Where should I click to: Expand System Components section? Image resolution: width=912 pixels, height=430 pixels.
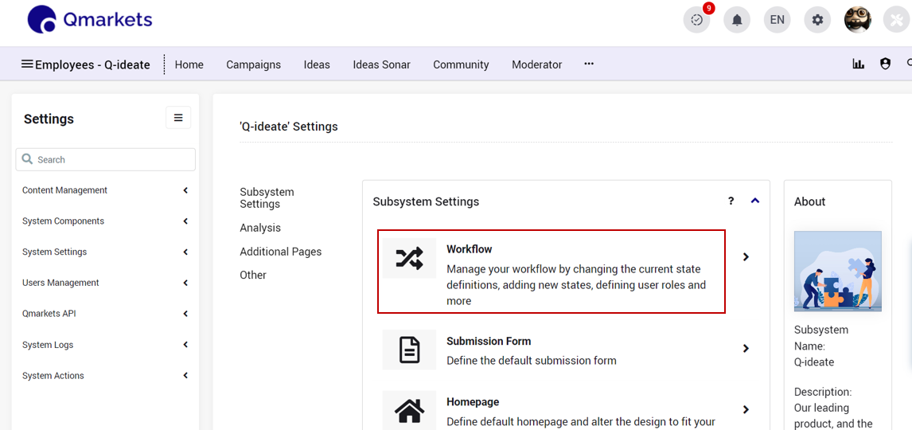coord(105,221)
